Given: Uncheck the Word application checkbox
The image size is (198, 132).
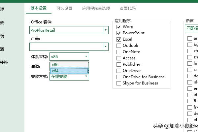Looking at the screenshot, I should (x=119, y=27).
